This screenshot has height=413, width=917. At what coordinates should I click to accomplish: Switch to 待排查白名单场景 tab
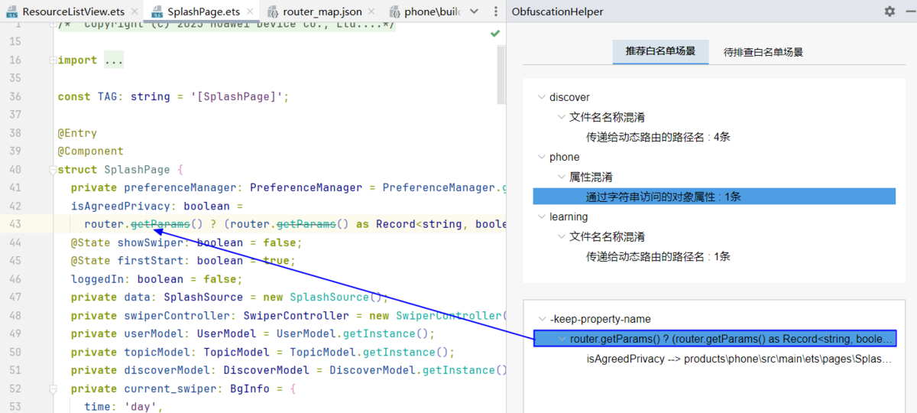click(x=763, y=52)
